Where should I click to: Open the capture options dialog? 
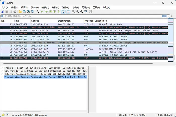15,12
